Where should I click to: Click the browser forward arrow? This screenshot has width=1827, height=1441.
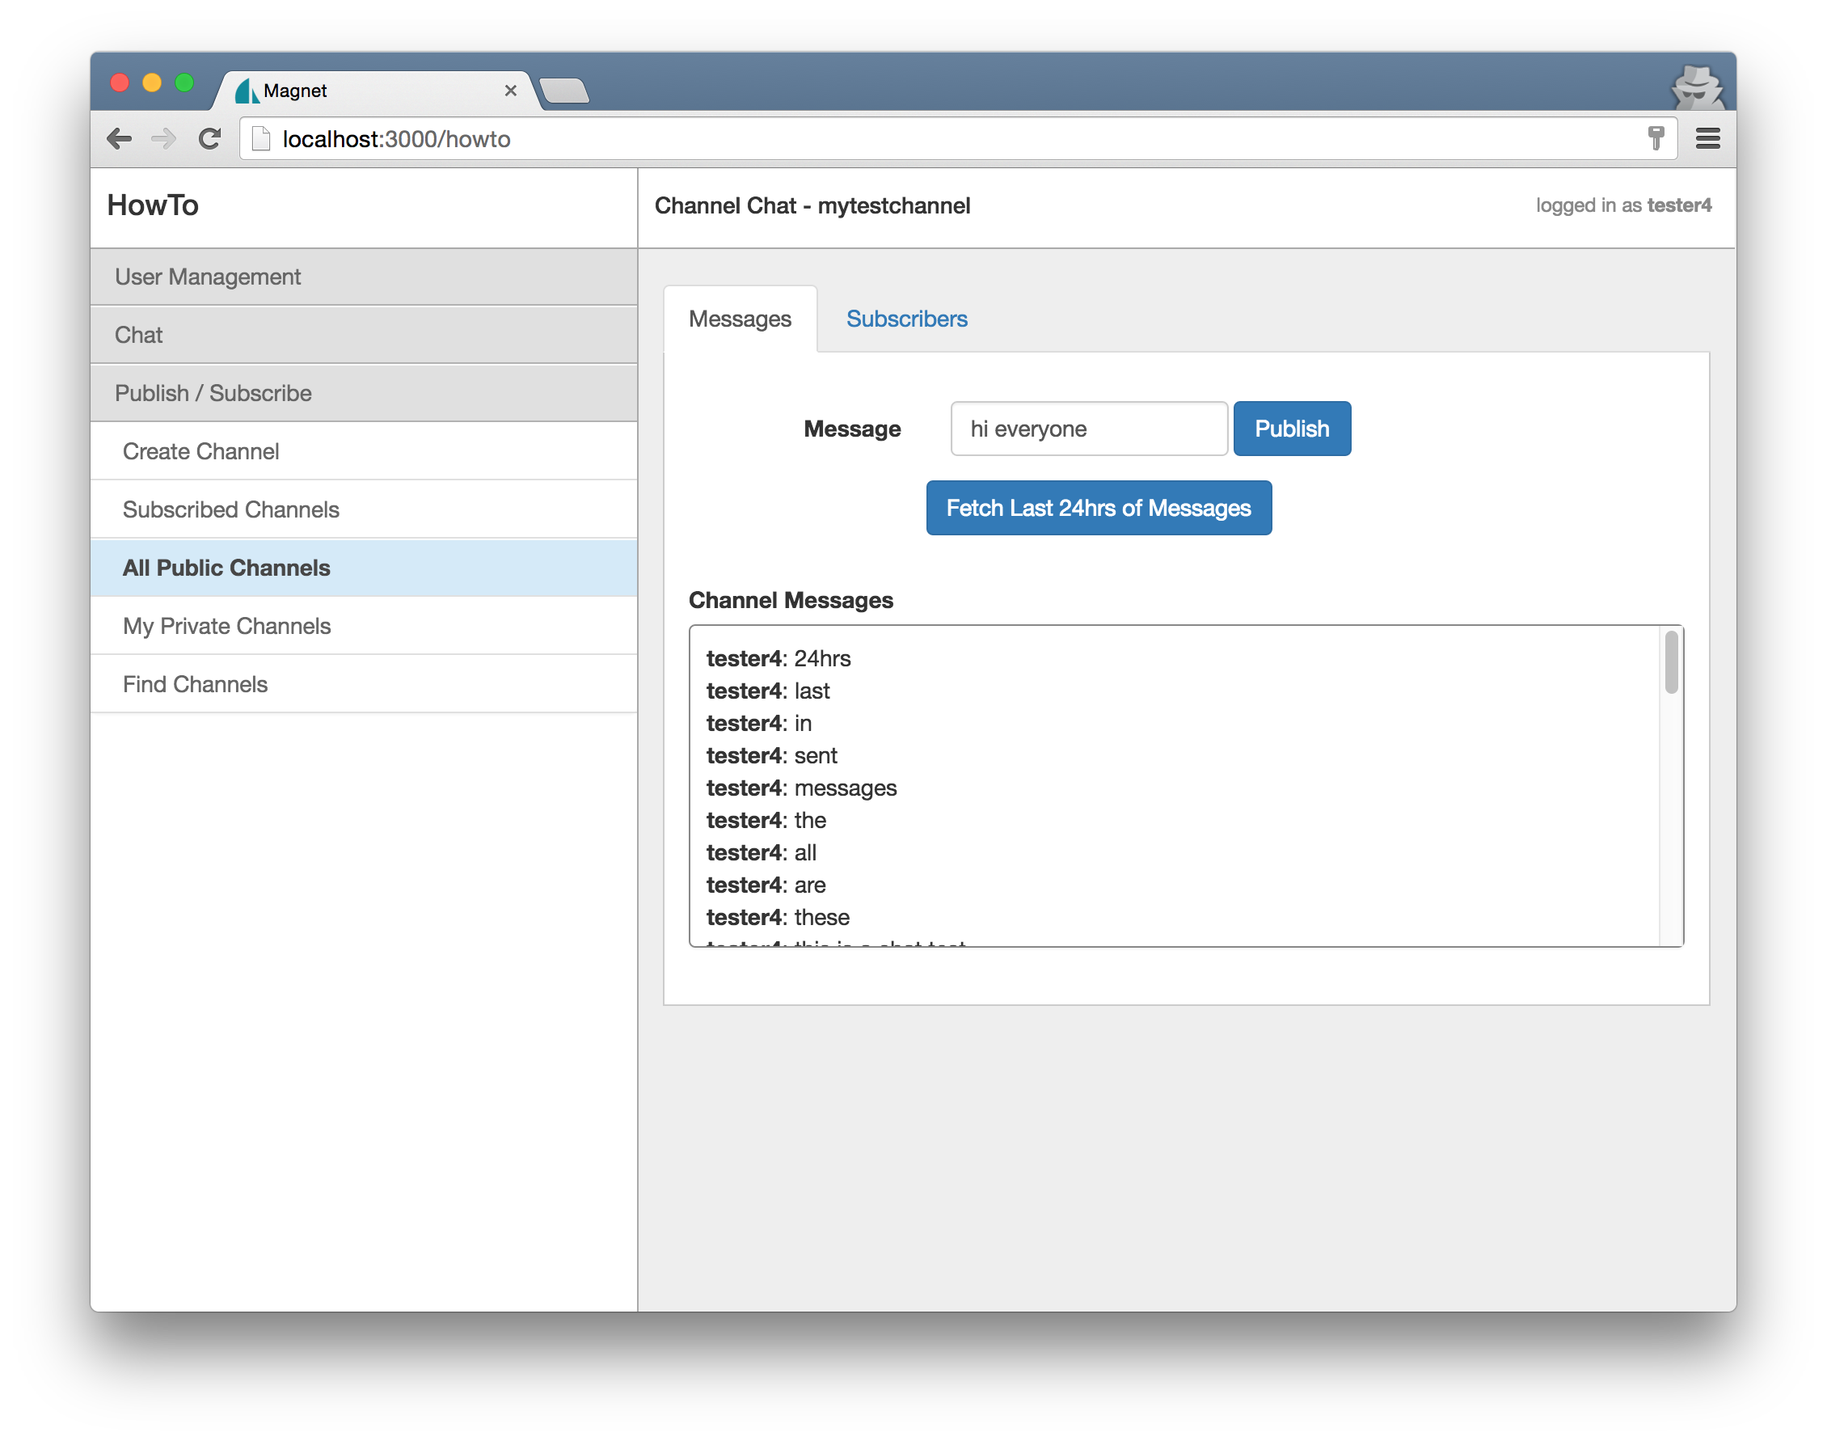tap(163, 138)
